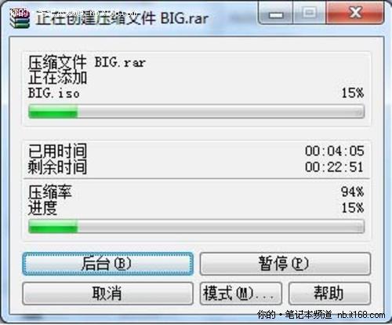Close the BIG.rar compression dialog

(x=355, y=13)
